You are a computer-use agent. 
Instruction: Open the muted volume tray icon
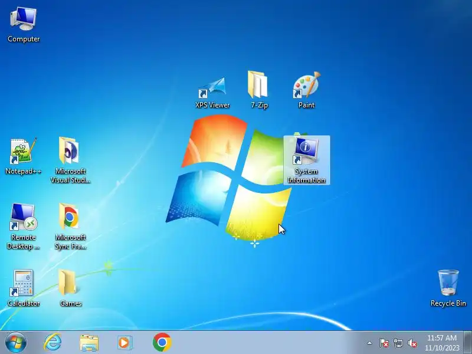(412, 343)
